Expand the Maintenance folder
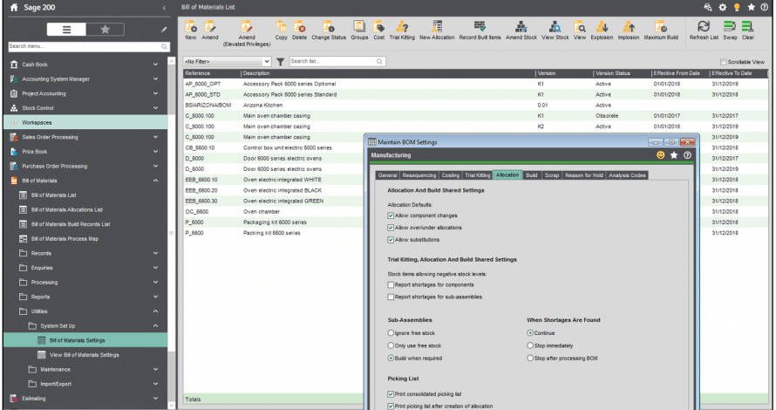 [x=155, y=369]
